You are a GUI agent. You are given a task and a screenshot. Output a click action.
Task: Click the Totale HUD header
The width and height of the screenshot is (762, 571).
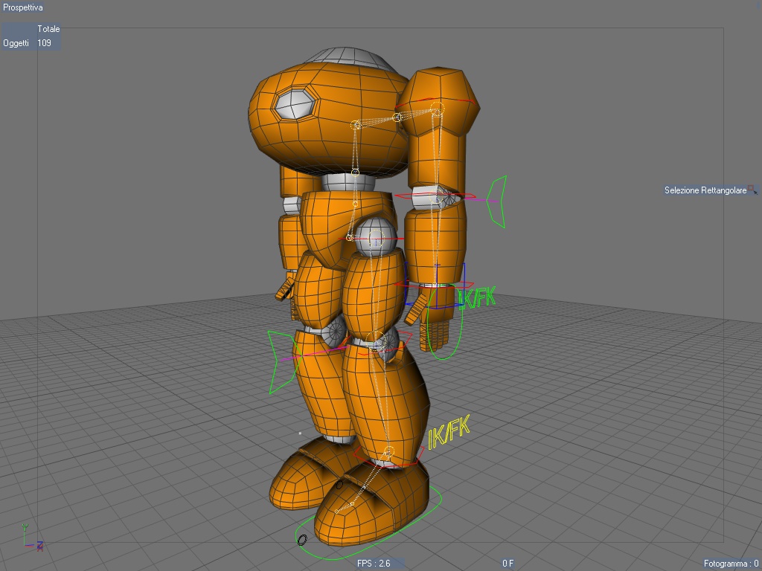pos(48,29)
